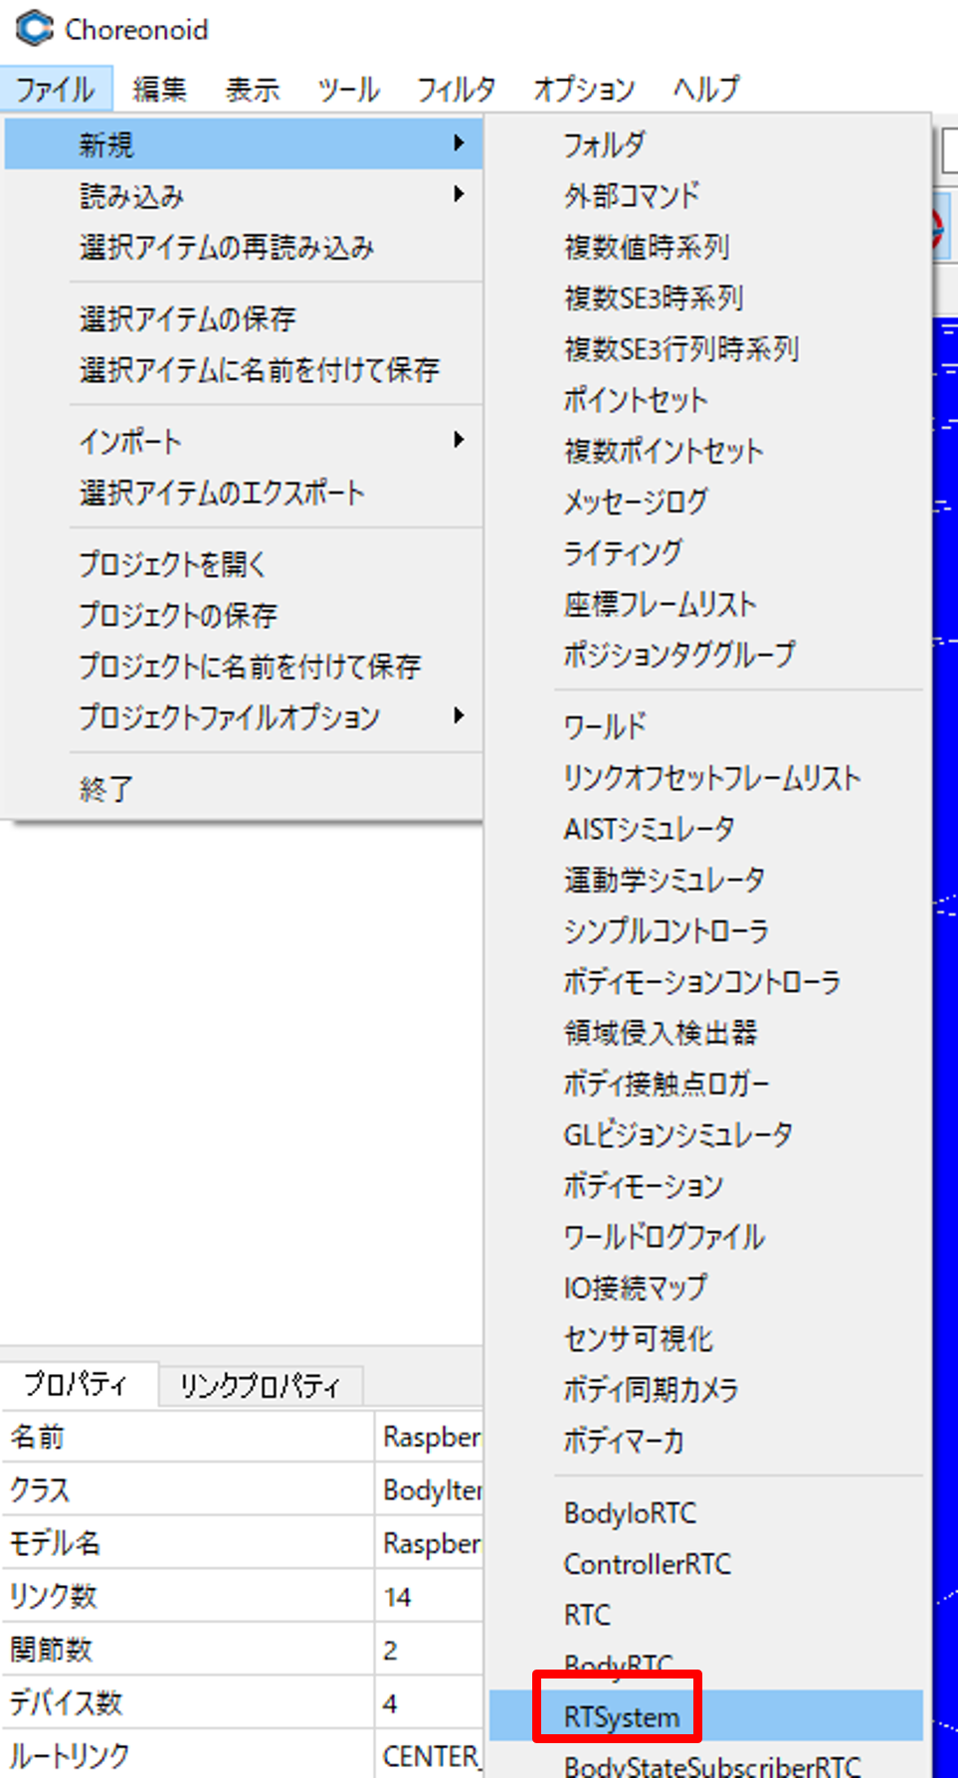Open the 編集 menu
Viewport: 958px width, 1778px height.
pyautogui.click(x=159, y=90)
